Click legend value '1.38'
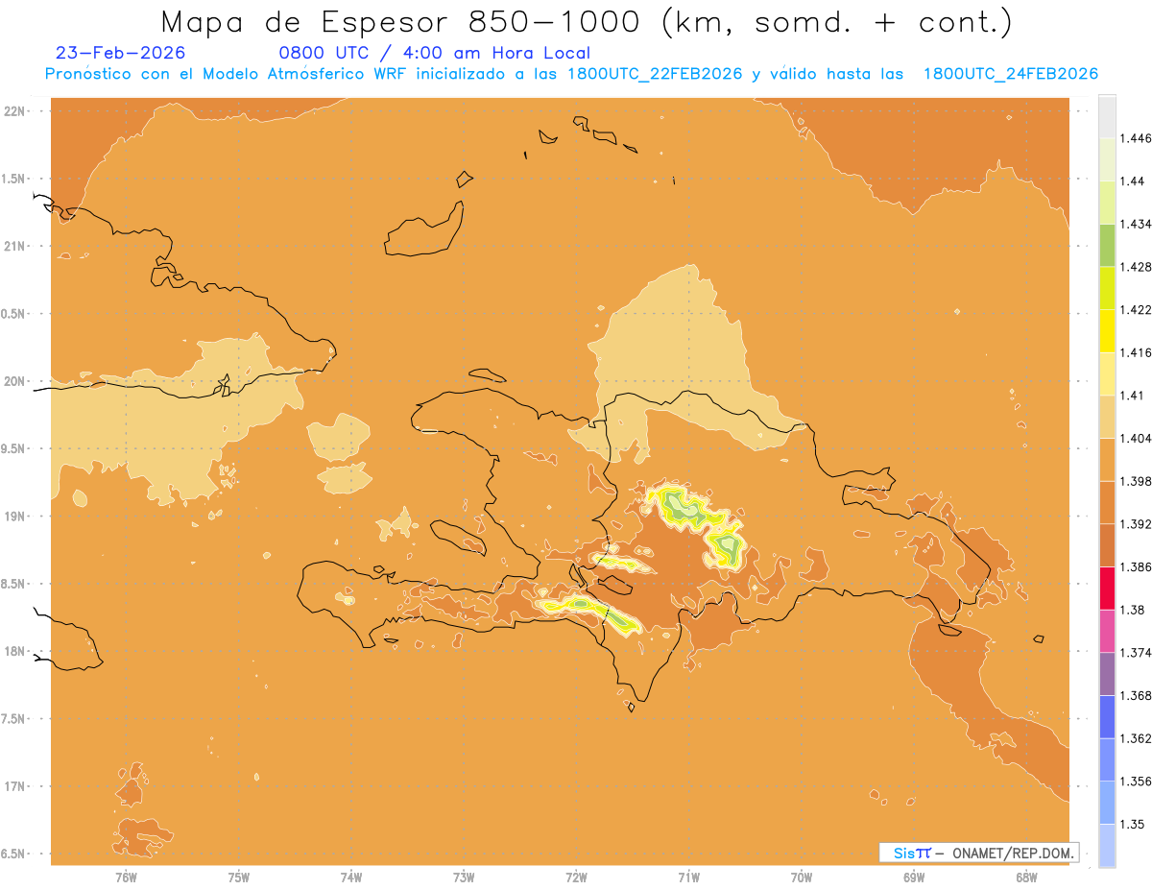The width and height of the screenshot is (1152, 890). click(1132, 610)
